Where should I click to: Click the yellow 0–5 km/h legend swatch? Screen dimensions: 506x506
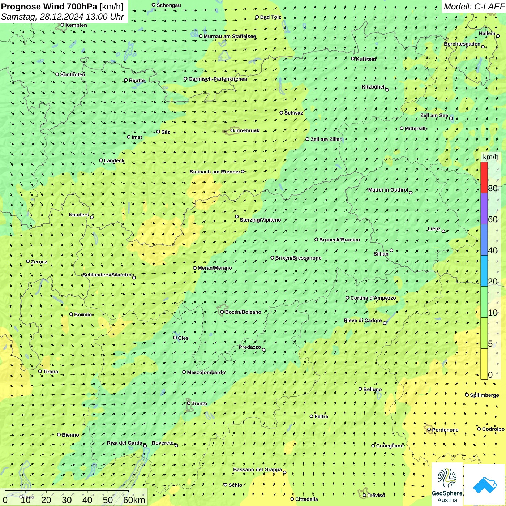484,364
